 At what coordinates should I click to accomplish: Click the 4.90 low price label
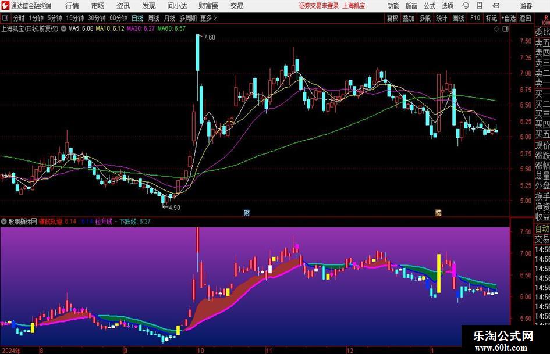click(x=174, y=208)
